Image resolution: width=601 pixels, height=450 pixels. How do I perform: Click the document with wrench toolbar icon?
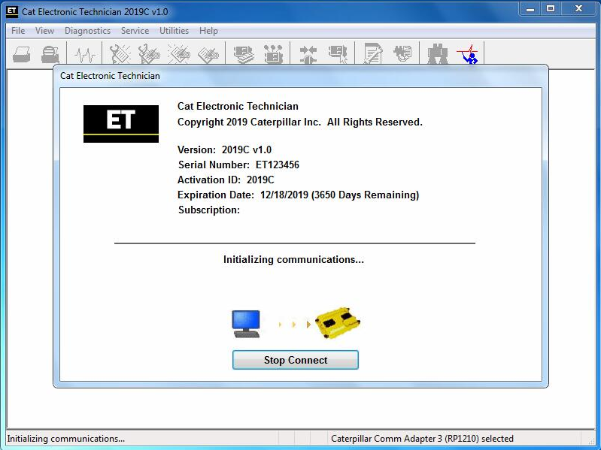pos(373,54)
